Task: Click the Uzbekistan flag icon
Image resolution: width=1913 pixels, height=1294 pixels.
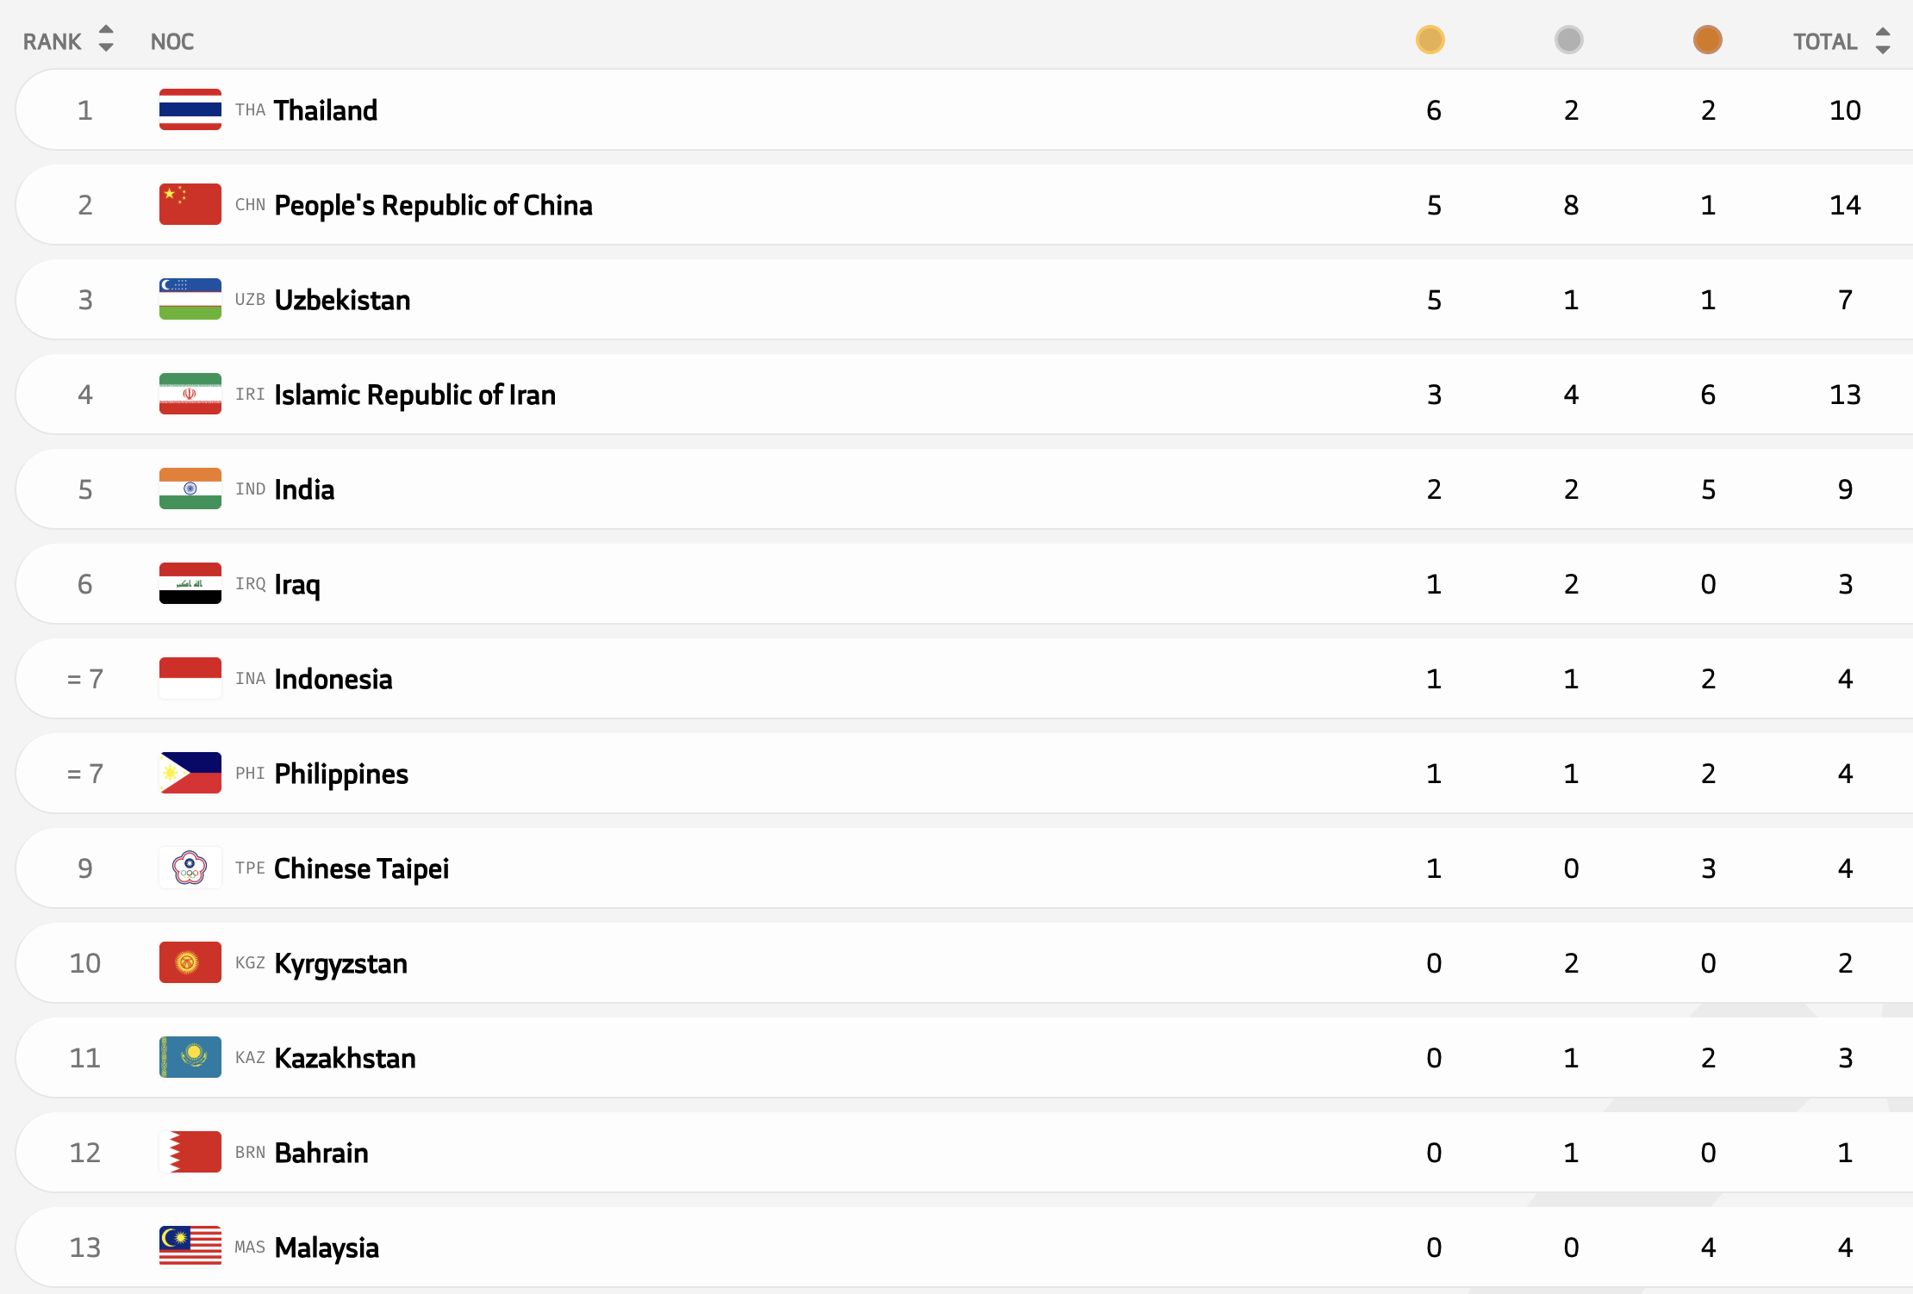Action: click(190, 299)
